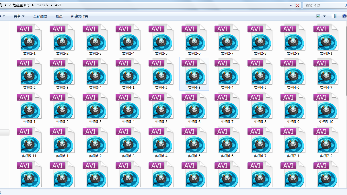
Task: Click the matlab folder in breadcrumb
Action: tap(42, 5)
